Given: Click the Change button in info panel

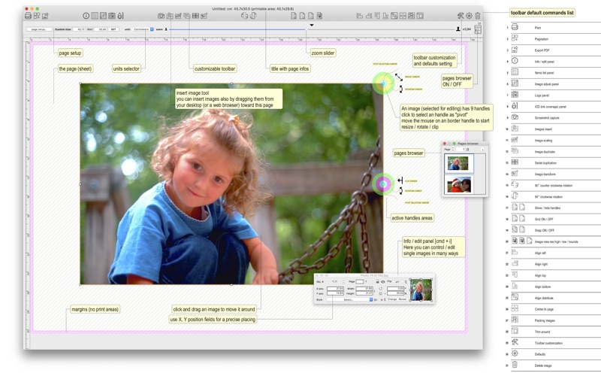Looking at the screenshot, I should [392, 299].
